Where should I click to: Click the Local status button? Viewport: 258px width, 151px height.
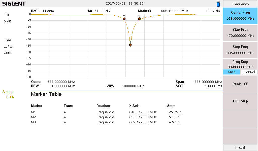tap(240, 147)
